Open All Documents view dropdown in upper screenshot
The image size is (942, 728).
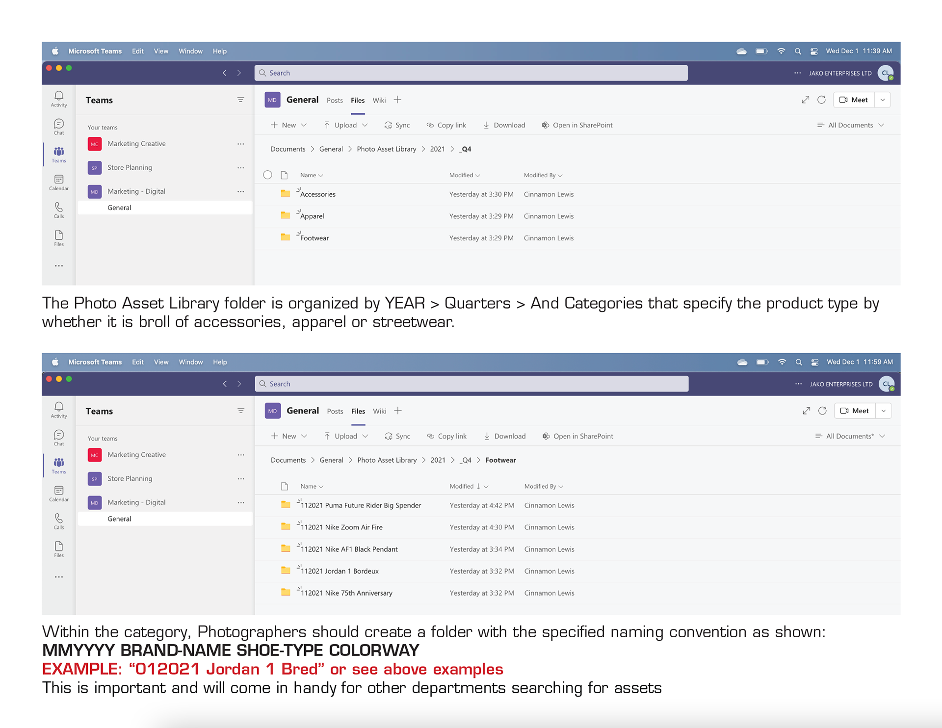(850, 125)
